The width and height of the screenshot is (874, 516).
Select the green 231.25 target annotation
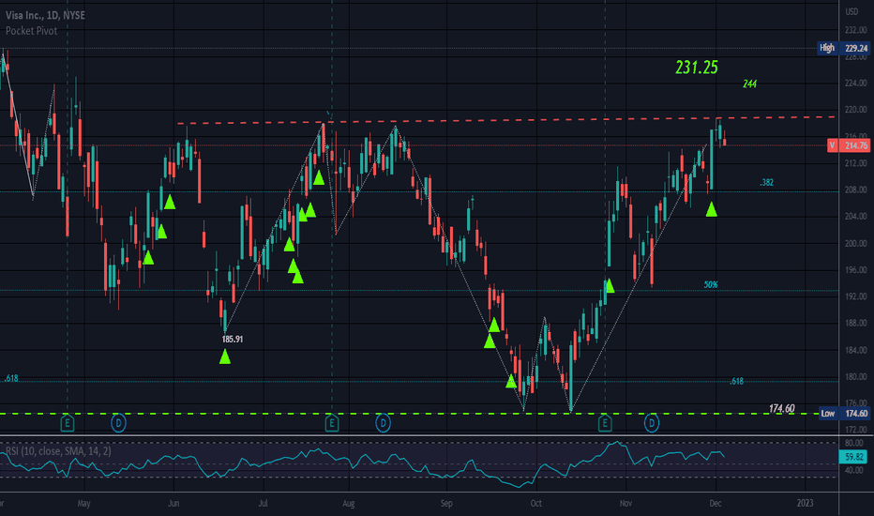(x=697, y=68)
